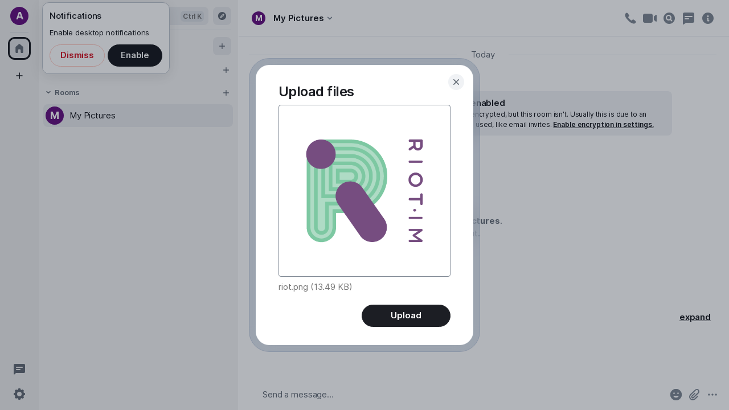Screen dimensions: 729x410
Task: Open more composer options menu
Action: pyautogui.click(x=712, y=394)
